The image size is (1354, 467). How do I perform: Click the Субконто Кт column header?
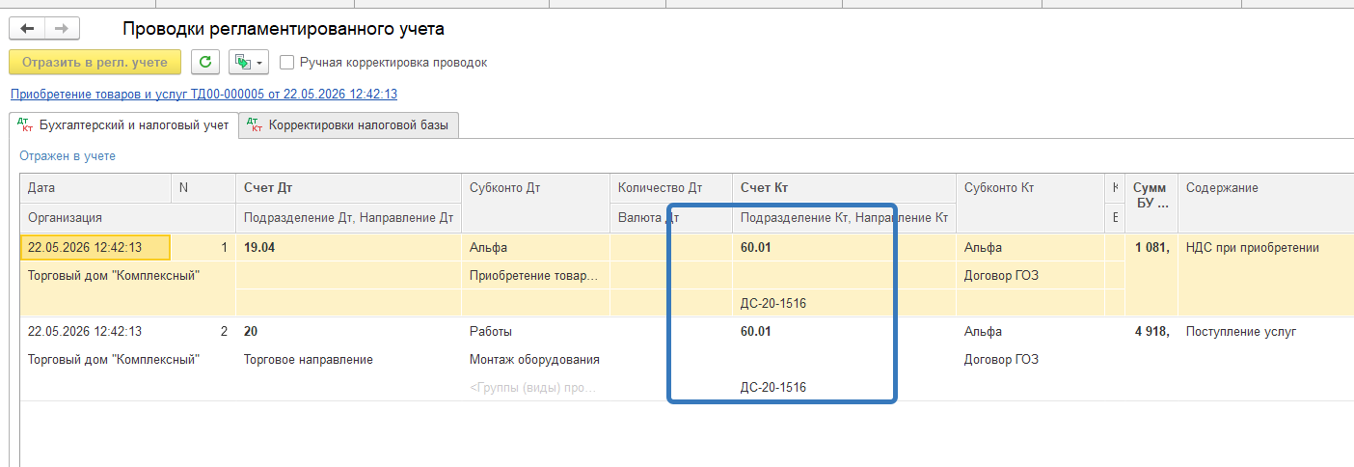tap(1029, 188)
